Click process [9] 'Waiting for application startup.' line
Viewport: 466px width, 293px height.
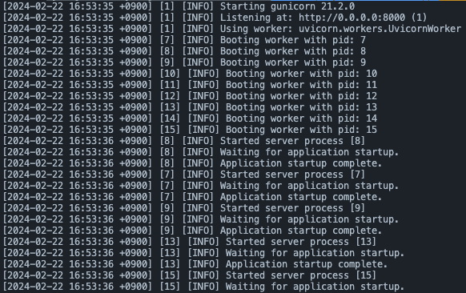[309, 219]
